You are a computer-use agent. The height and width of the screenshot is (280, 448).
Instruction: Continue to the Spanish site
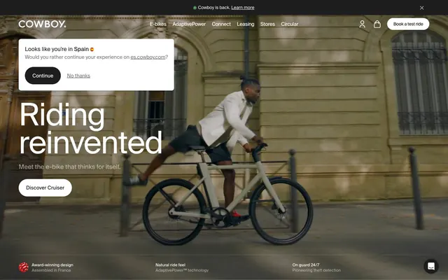click(x=43, y=76)
